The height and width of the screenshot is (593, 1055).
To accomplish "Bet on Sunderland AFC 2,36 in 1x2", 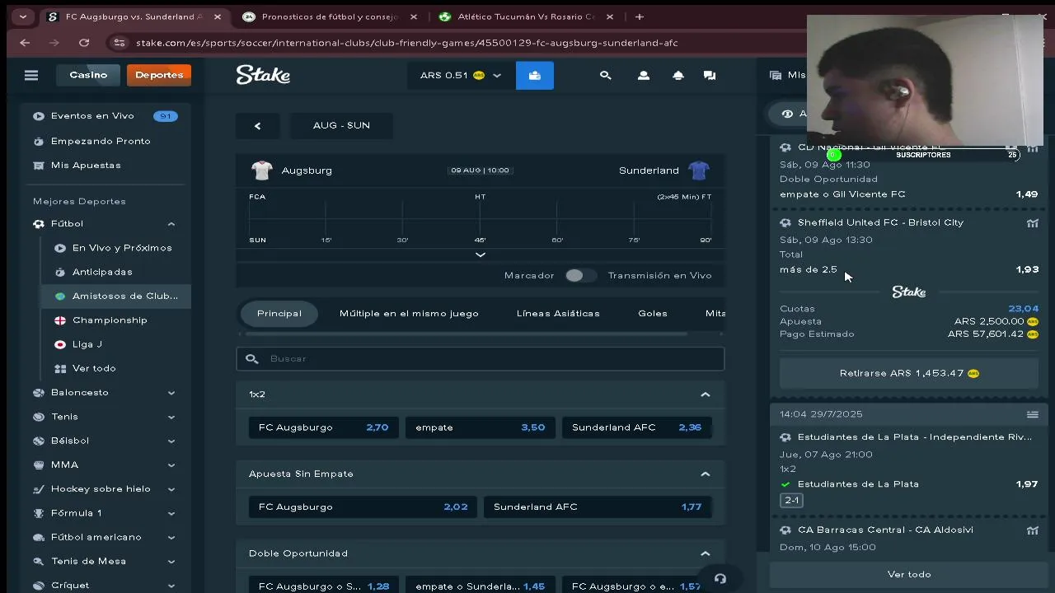I will 636,427.
